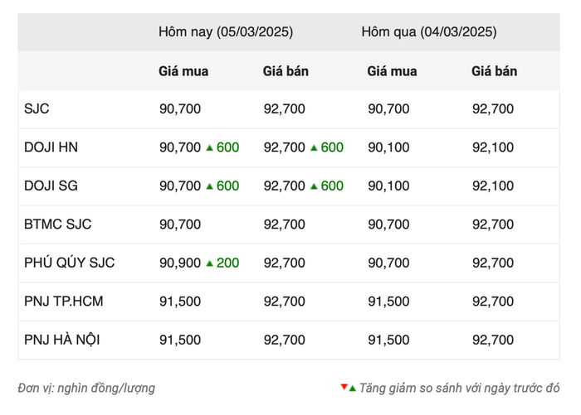Click the red down triangle in the legend
The image size is (581, 415).
[344, 387]
